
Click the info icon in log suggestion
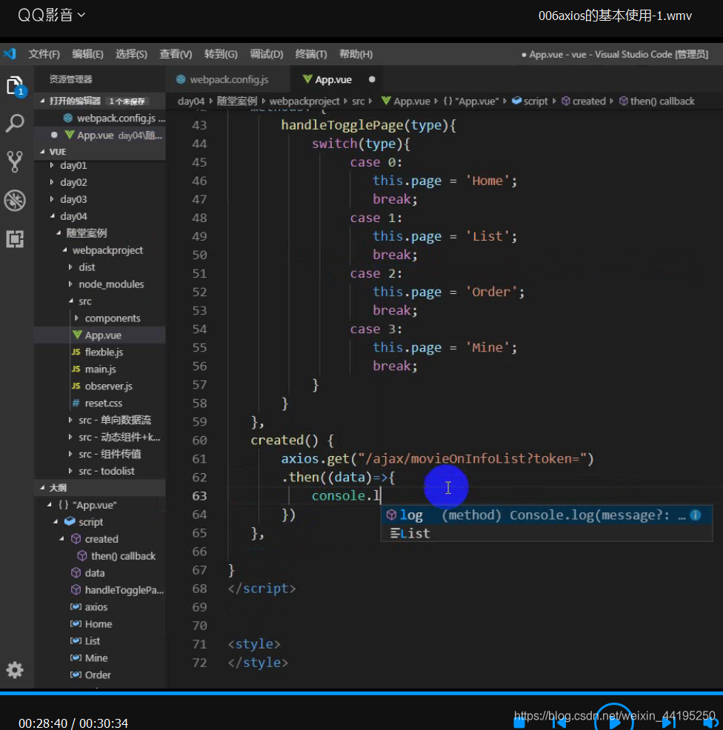click(x=696, y=515)
